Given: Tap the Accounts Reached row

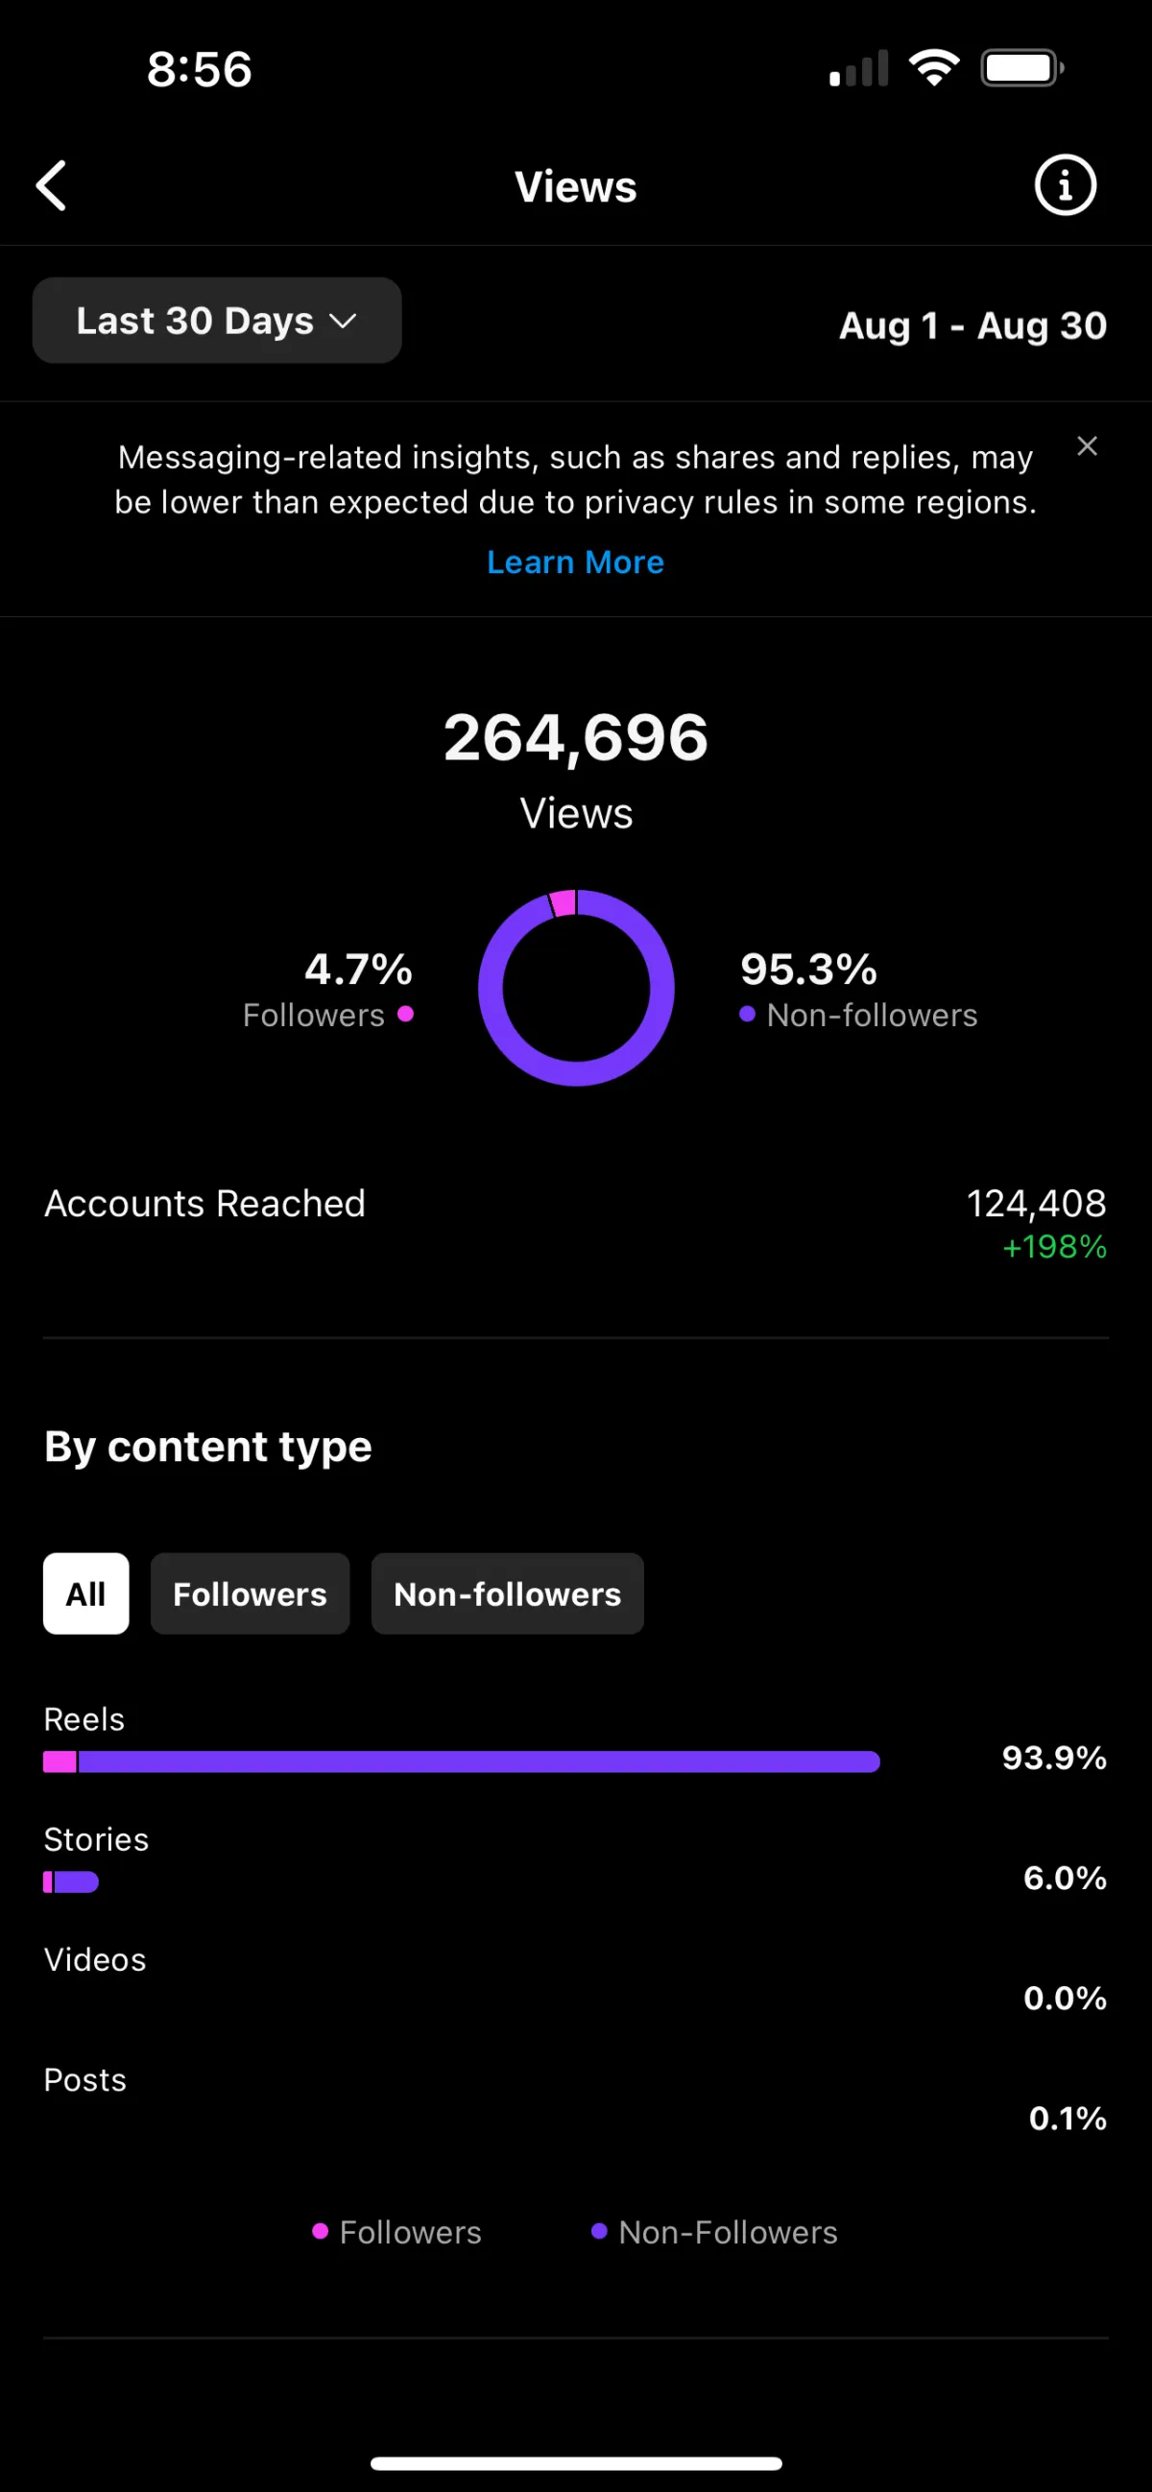Looking at the screenshot, I should [575, 1223].
